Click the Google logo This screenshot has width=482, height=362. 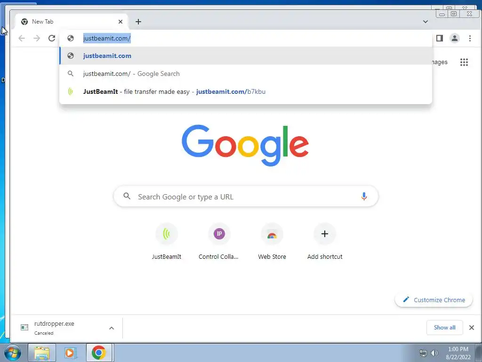click(245, 145)
